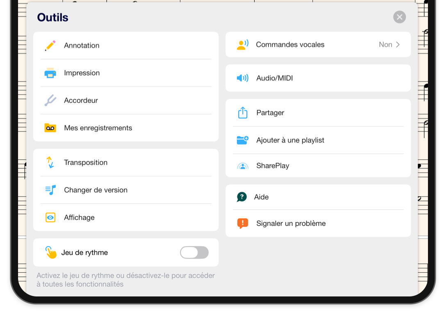Click the Outils heading

point(52,17)
